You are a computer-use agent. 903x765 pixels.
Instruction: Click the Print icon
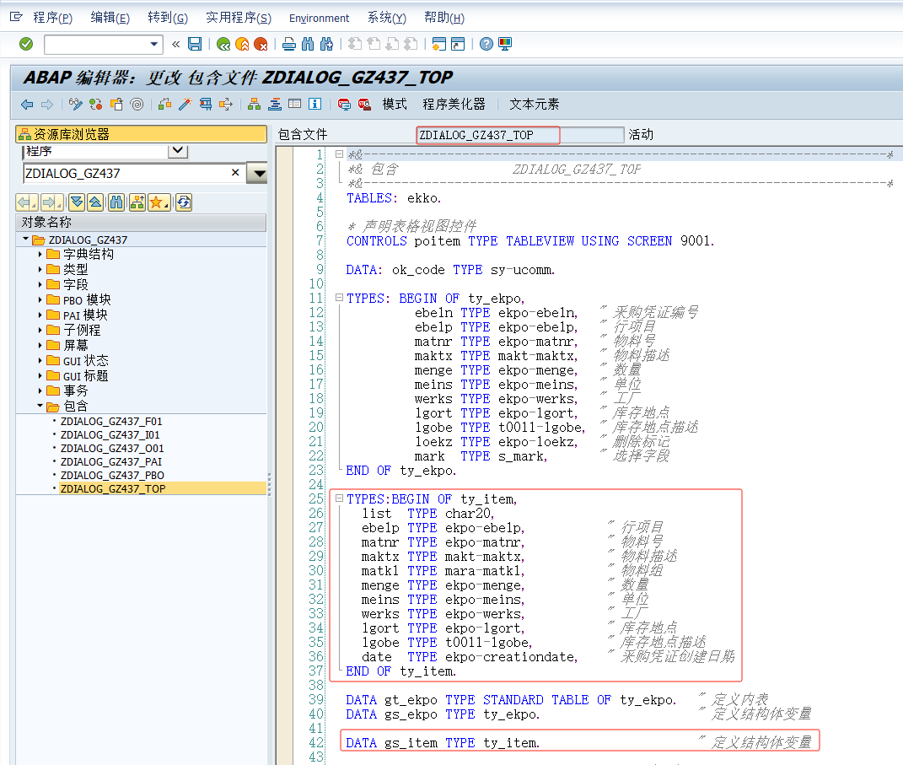point(289,44)
